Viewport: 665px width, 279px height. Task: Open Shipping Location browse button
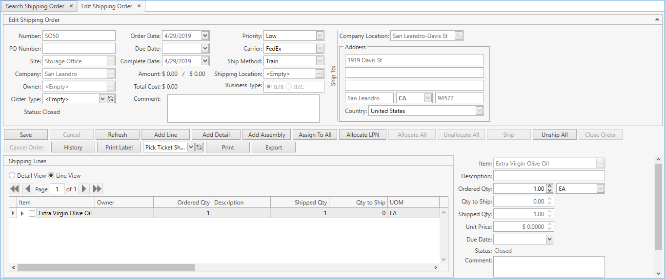[320, 74]
